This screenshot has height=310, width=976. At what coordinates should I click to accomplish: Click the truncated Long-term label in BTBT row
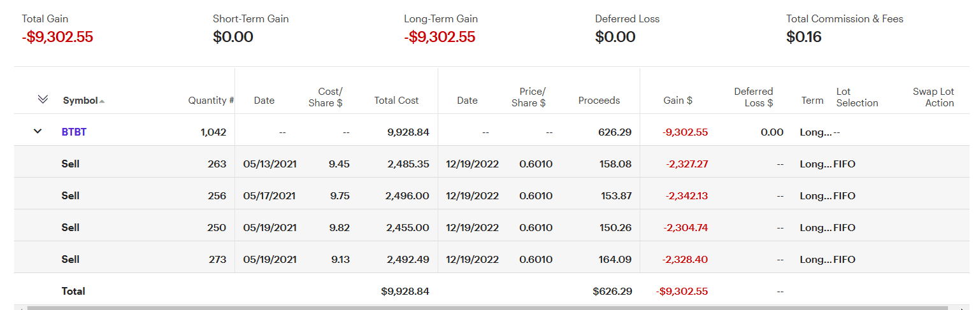pyautogui.click(x=815, y=132)
